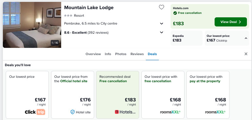252x120 pixels.
Task: Open the Mountain Lake Lodge title link
Action: tap(89, 8)
